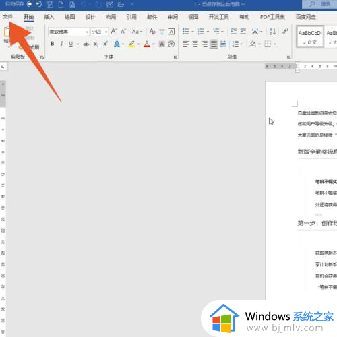Toggle Subscript formatting

tap(96, 44)
